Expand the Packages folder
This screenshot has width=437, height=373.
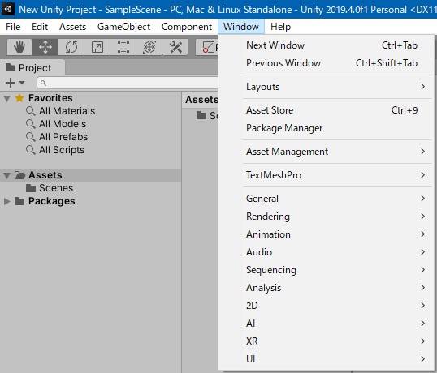(x=7, y=201)
